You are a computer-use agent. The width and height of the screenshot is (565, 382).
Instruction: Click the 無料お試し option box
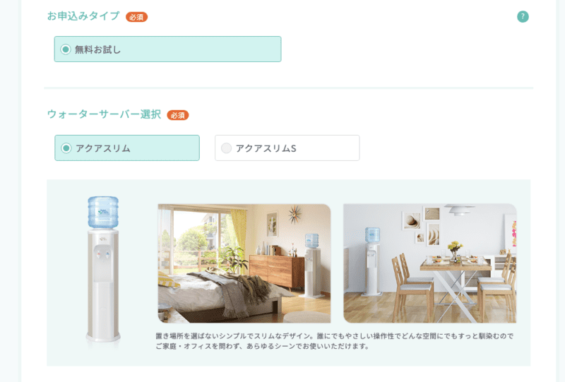click(x=167, y=49)
